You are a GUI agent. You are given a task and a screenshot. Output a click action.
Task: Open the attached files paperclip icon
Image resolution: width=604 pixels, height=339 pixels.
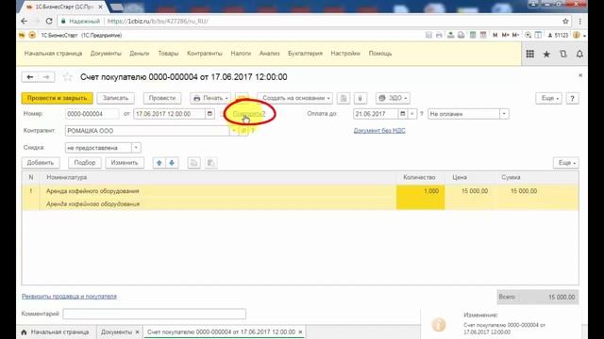pos(361,98)
